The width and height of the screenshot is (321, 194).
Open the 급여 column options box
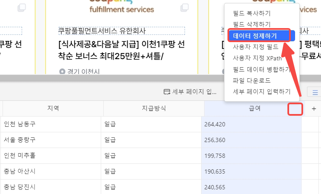pyautogui.click(x=295, y=109)
